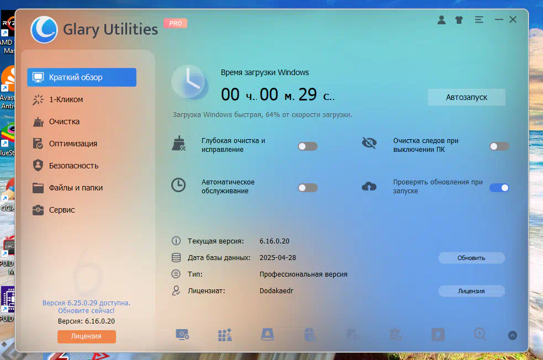
Task: Toggle Очистка следов при выключении ПК
Action: pos(499,146)
